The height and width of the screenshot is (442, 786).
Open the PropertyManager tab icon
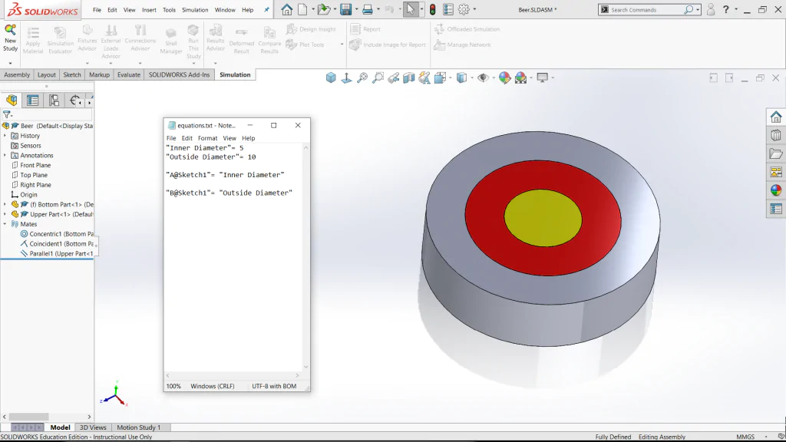pos(32,101)
